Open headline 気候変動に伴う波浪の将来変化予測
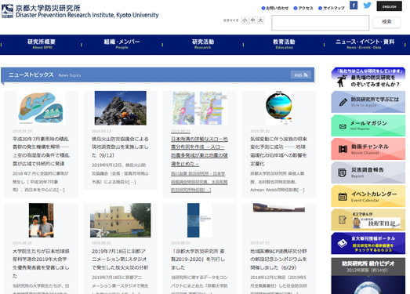This screenshot has height=294, width=410. pos(279,151)
